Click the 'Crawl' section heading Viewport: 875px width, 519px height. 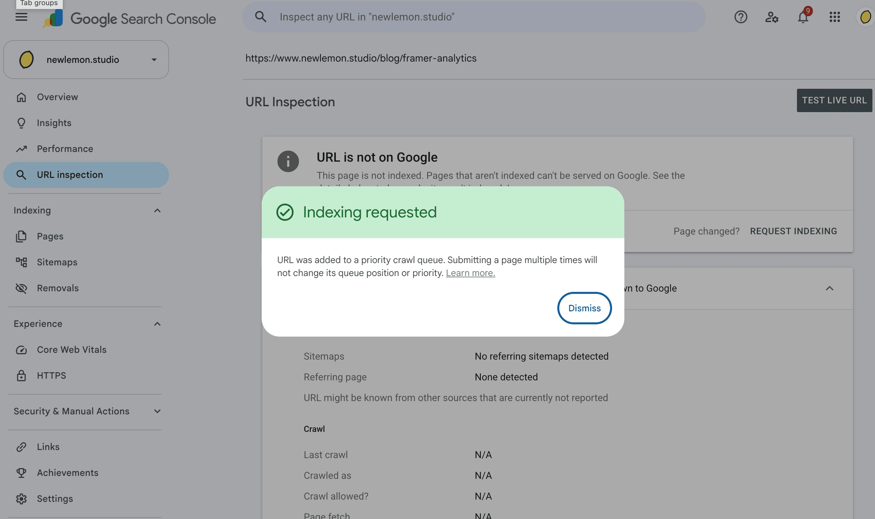click(314, 429)
